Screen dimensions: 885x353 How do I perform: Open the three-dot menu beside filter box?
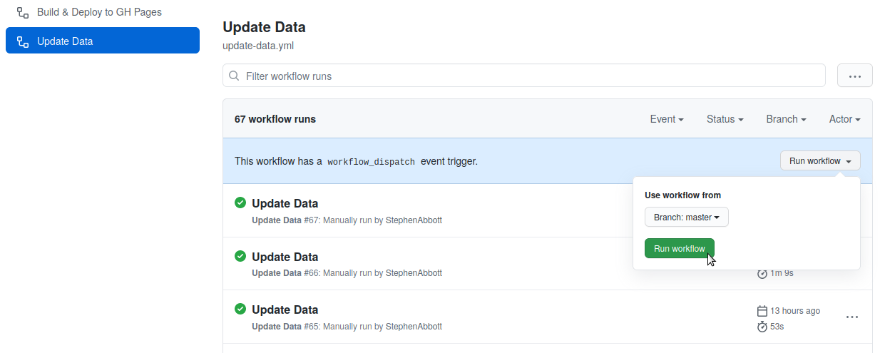click(854, 76)
